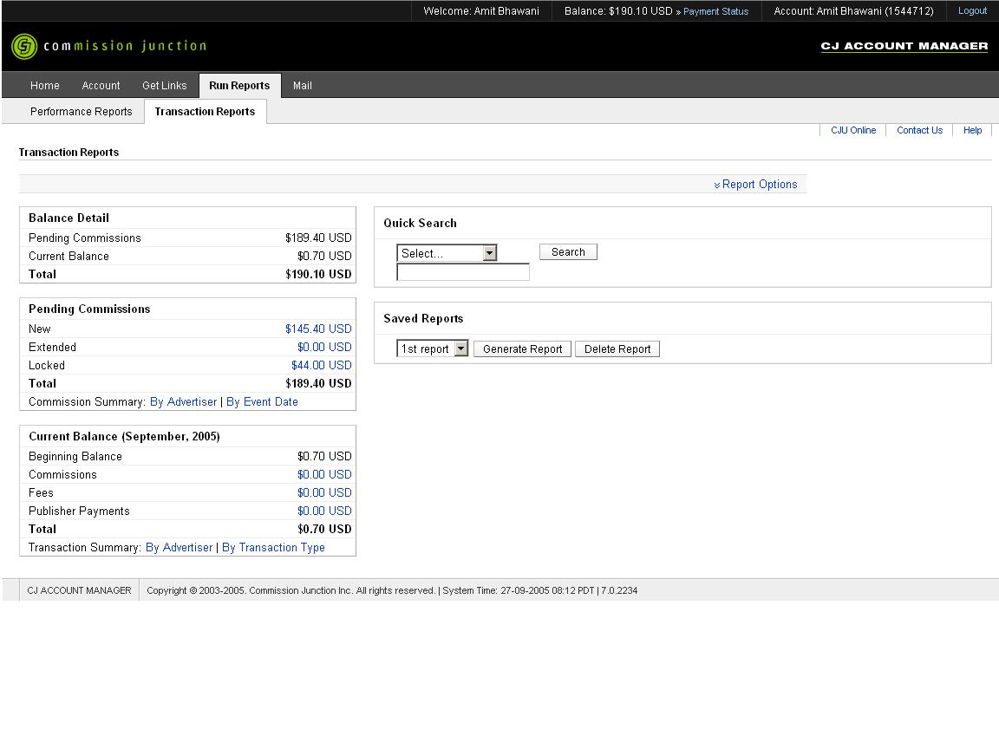Click Fees $0.00 USD link
Image resolution: width=999 pixels, height=749 pixels.
pos(324,492)
